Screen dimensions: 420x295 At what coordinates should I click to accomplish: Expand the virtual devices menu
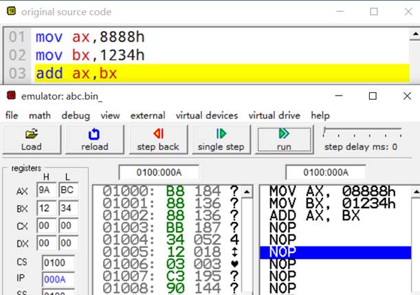pos(207,116)
